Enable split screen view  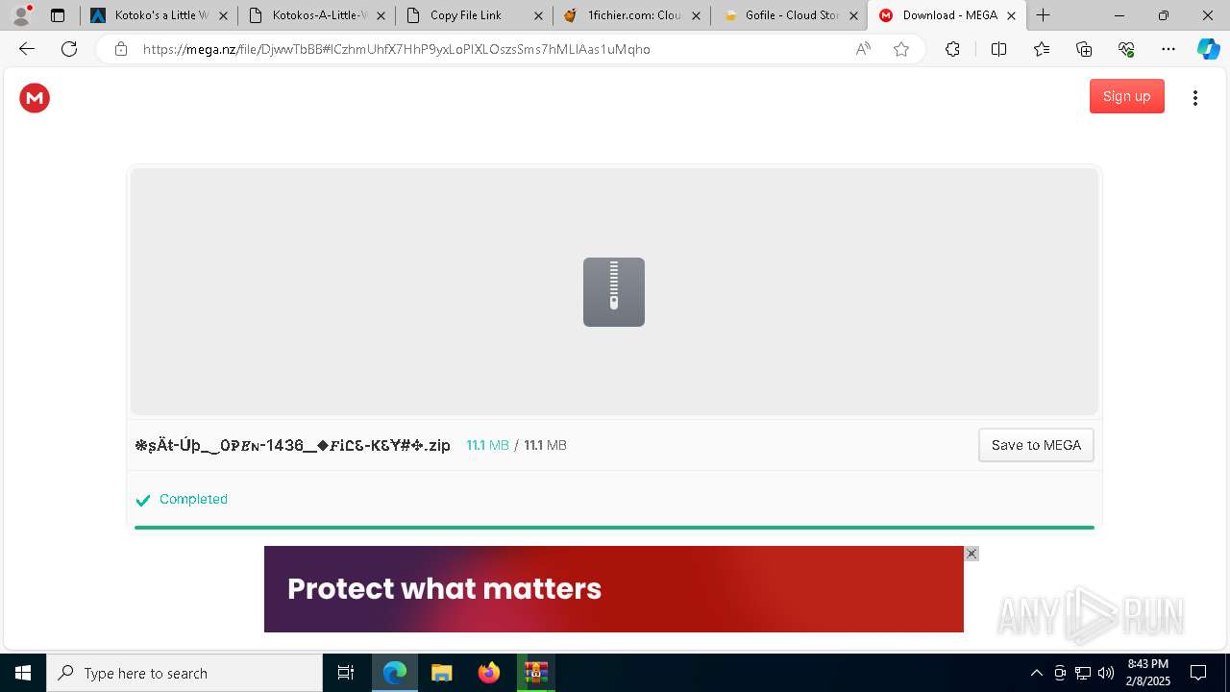point(998,49)
